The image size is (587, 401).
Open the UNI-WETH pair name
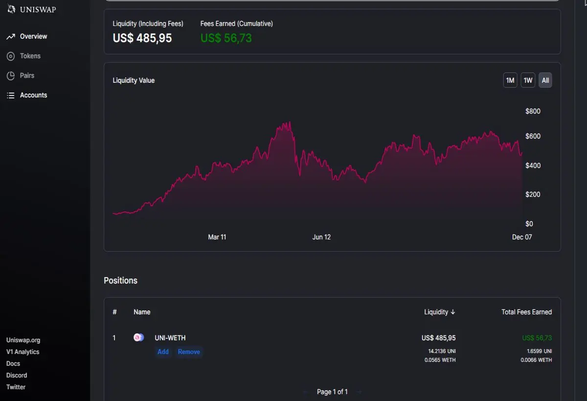(170, 338)
